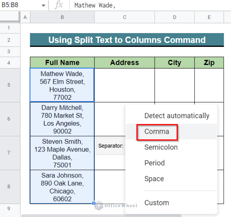
Task: Select Detect automatically separator option
Action: pyautogui.click(x=177, y=116)
